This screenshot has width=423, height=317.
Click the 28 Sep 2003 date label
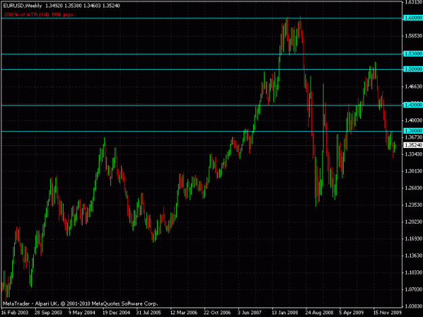[48, 313]
